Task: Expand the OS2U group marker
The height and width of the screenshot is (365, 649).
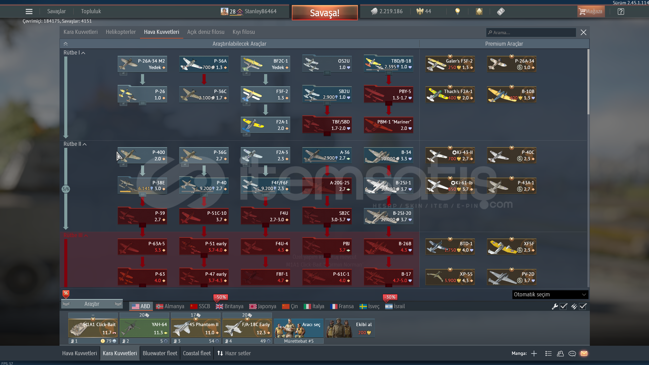Action: pos(327,73)
